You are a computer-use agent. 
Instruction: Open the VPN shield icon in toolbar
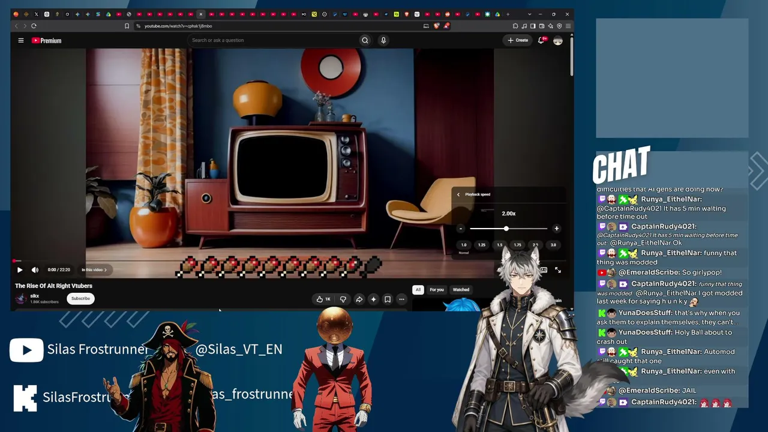[x=559, y=26]
